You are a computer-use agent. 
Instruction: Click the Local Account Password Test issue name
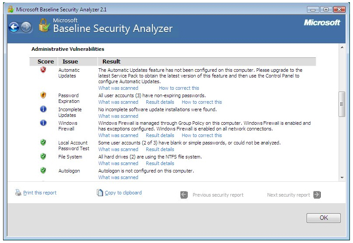(74, 145)
